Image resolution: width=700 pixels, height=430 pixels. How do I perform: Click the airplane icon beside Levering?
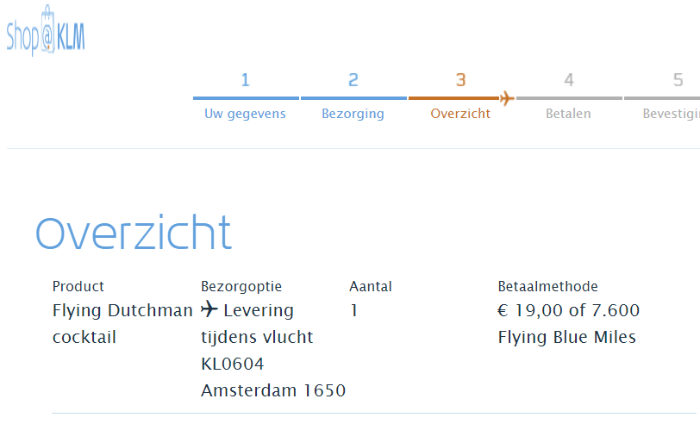[209, 309]
